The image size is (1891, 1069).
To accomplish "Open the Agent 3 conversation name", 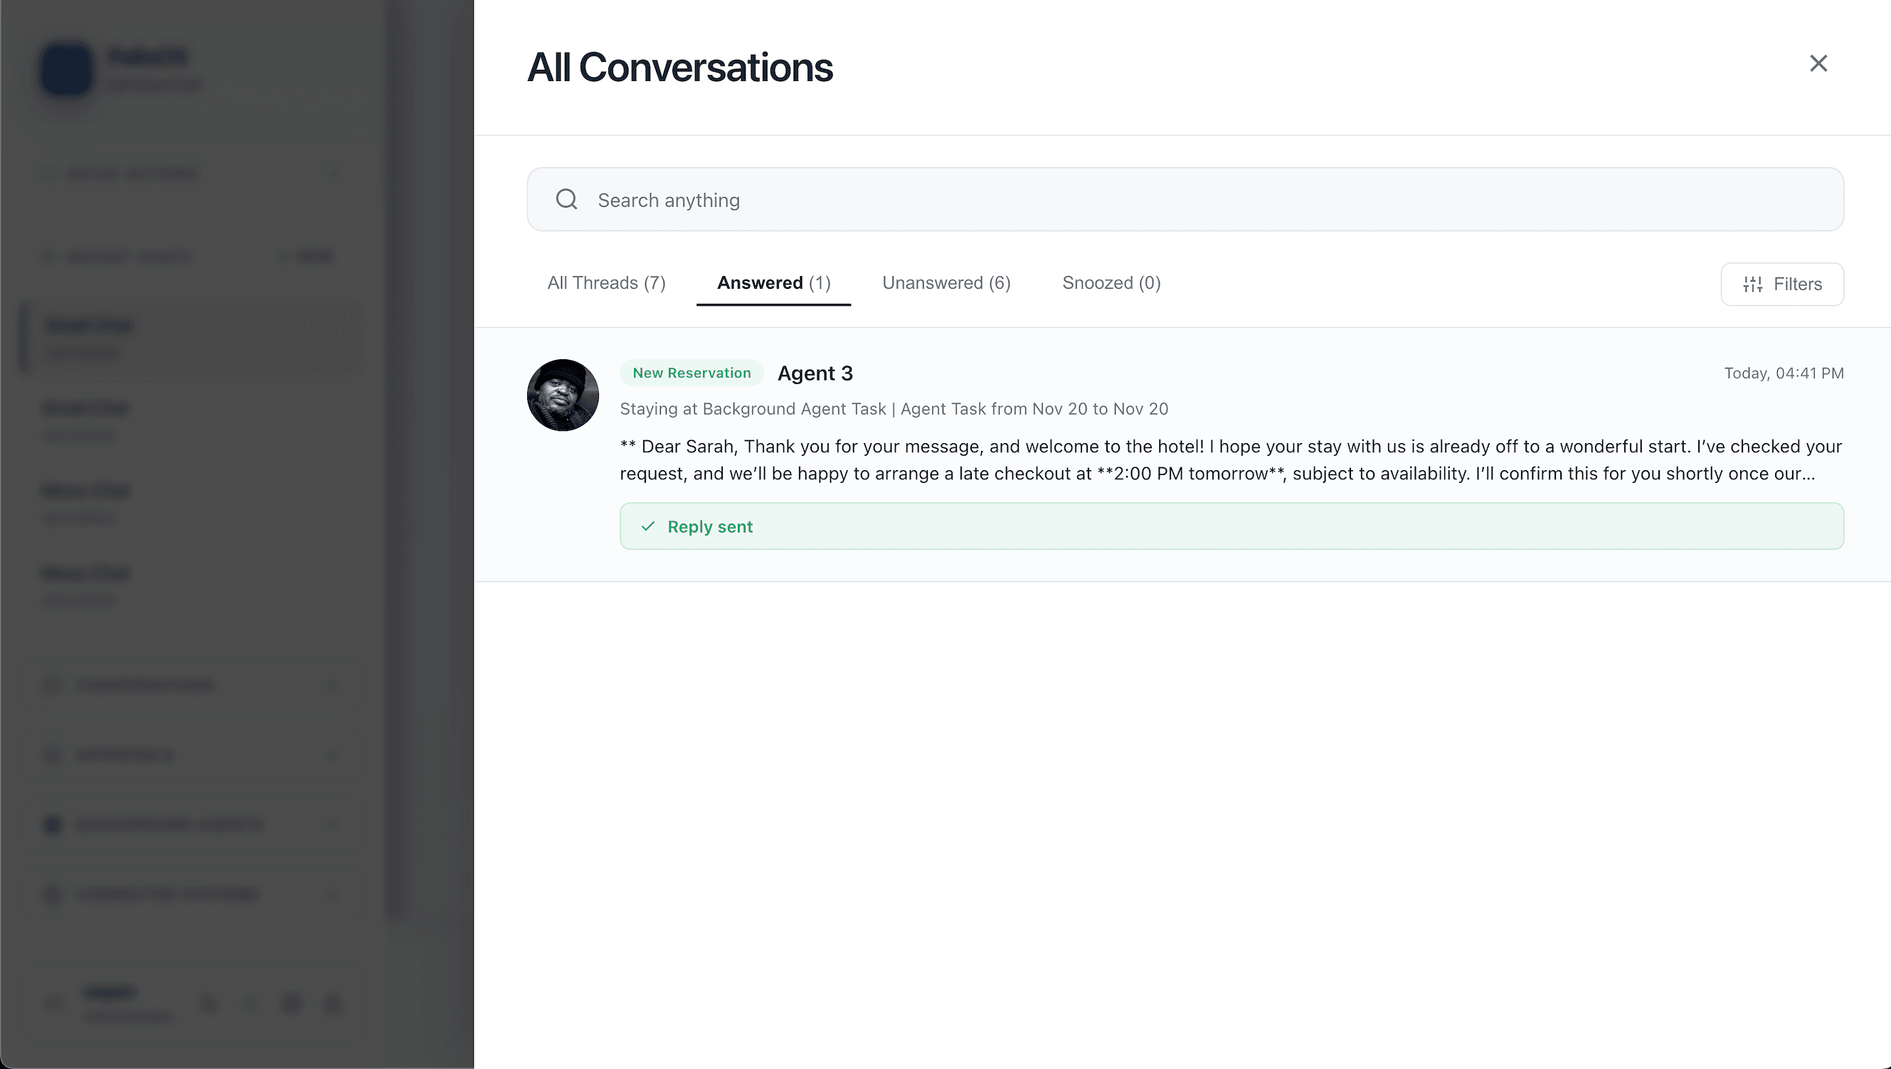I will (x=815, y=373).
